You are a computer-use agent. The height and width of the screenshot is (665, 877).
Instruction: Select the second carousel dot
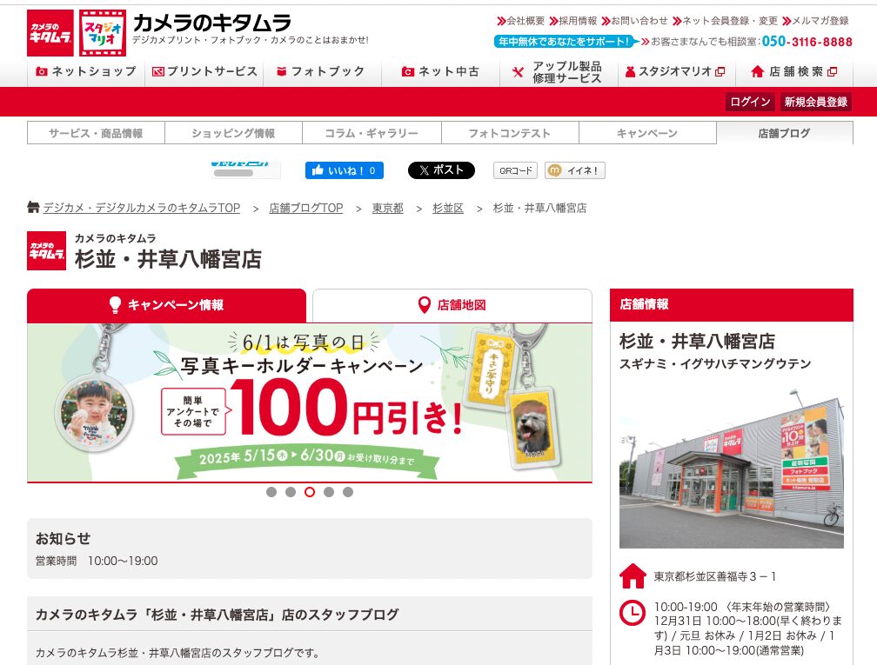(291, 492)
